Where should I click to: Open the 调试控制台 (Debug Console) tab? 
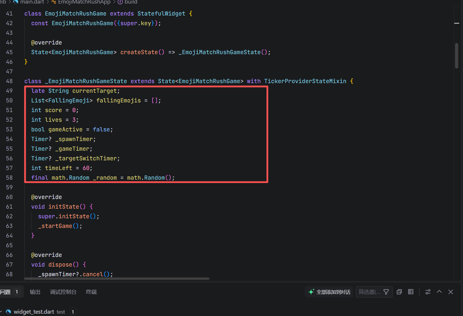pyautogui.click(x=63, y=292)
